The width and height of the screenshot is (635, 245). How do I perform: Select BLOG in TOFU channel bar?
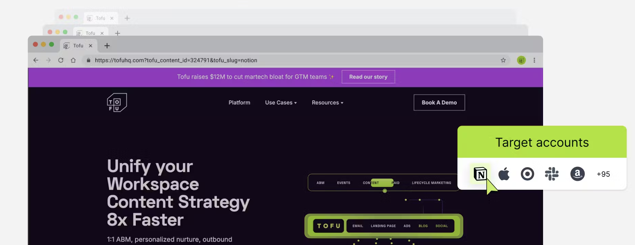[423, 226]
